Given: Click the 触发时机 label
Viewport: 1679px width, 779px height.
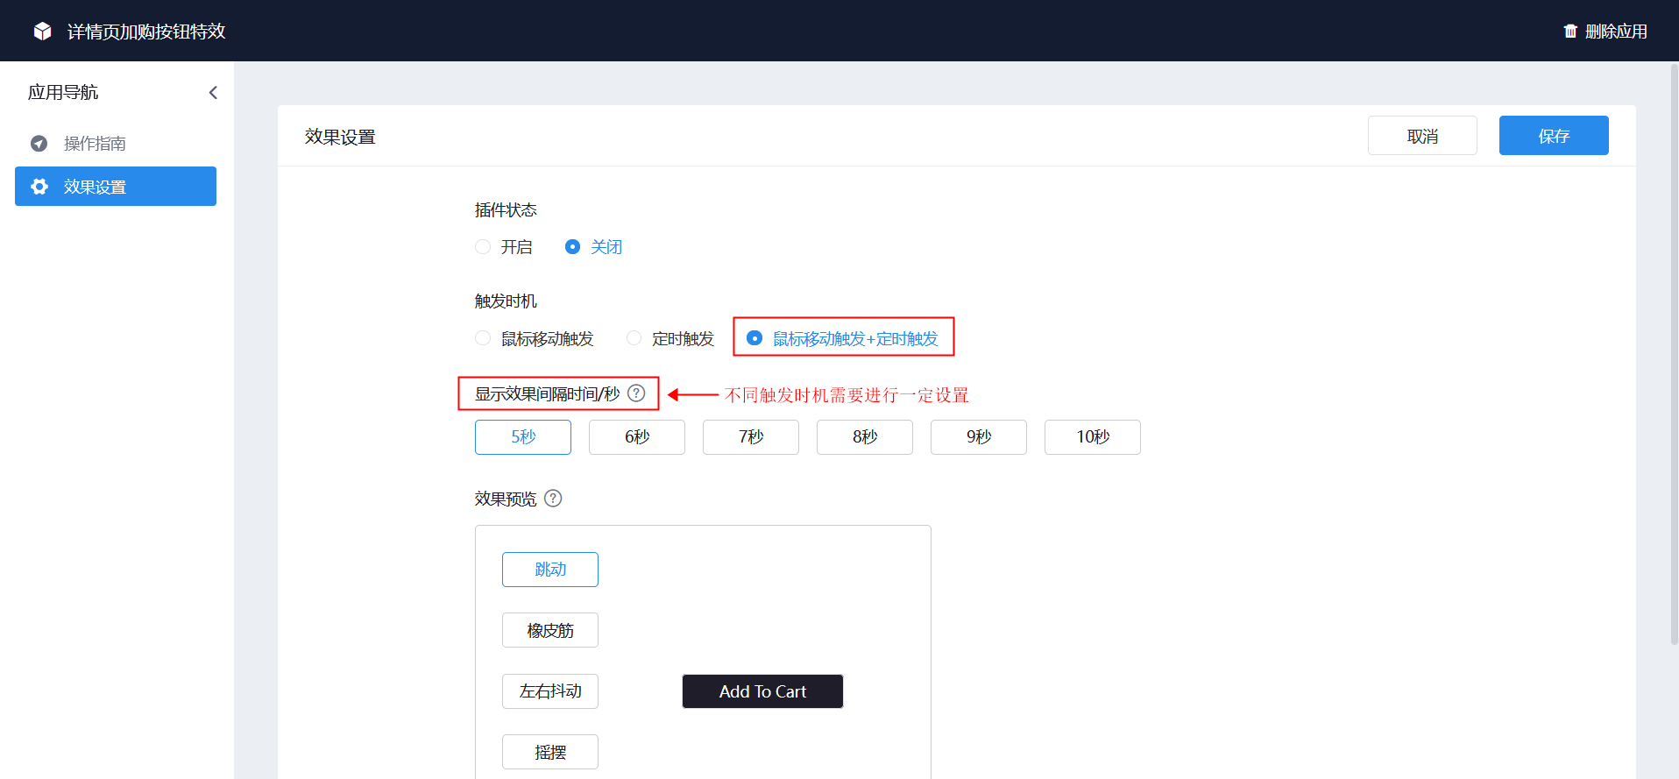Looking at the screenshot, I should [506, 301].
